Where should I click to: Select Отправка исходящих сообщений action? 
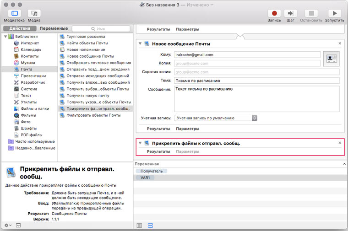(98, 76)
